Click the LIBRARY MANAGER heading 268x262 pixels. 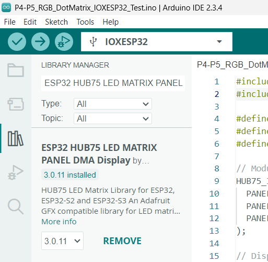(75, 65)
